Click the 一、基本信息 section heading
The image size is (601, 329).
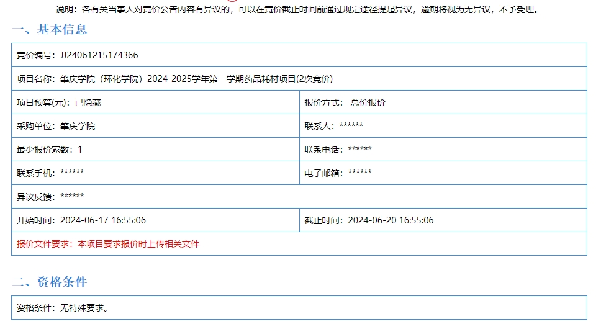(50, 29)
